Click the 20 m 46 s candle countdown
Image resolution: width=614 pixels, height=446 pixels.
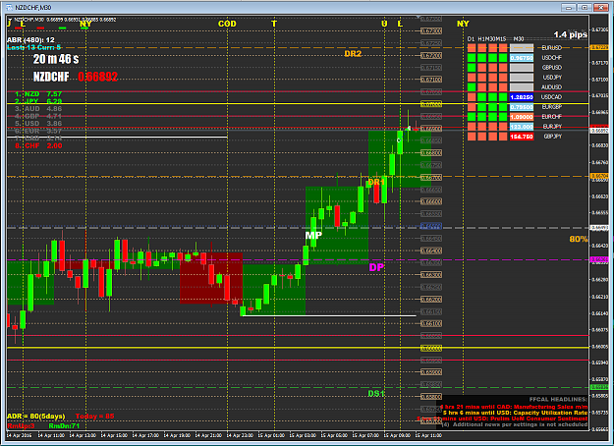pos(56,59)
